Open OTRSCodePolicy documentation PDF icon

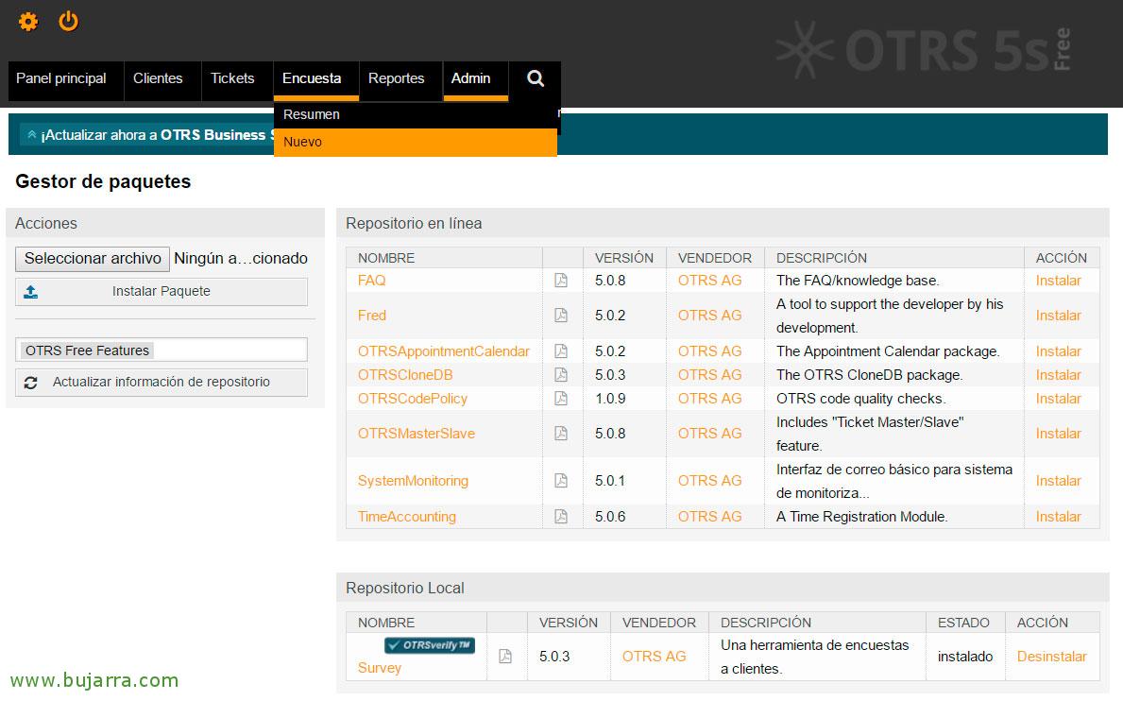pos(561,398)
